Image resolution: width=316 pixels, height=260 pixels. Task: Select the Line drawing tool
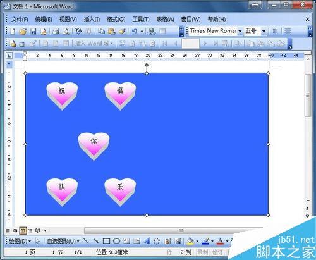pyautogui.click(x=86, y=241)
